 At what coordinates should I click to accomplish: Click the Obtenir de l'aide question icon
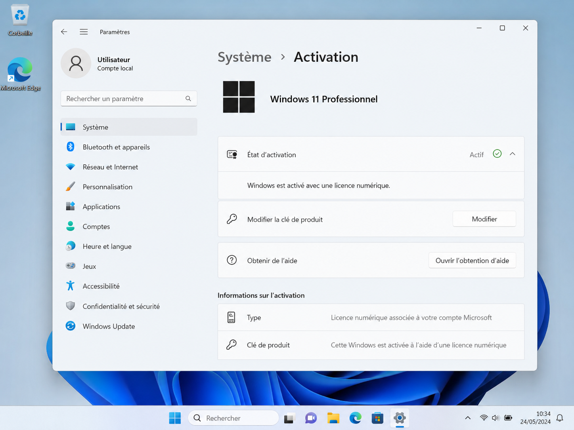[232, 260]
